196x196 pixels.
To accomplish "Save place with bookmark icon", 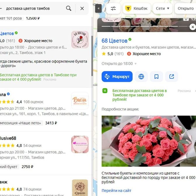I will [x=156, y=76].
